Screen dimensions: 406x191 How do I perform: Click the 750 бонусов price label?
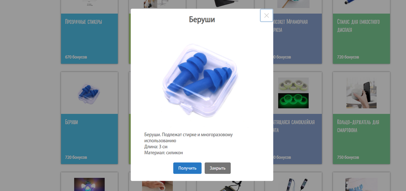[348, 157]
